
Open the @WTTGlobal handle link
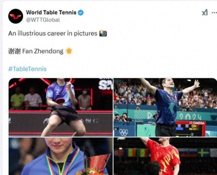click(x=43, y=20)
